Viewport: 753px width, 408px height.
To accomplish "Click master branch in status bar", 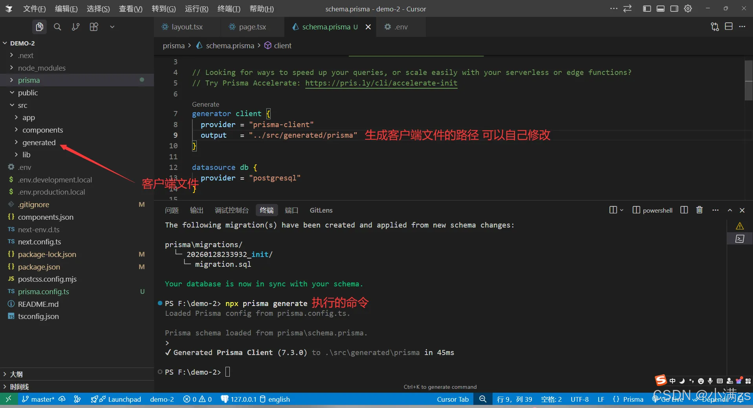I will (38, 399).
